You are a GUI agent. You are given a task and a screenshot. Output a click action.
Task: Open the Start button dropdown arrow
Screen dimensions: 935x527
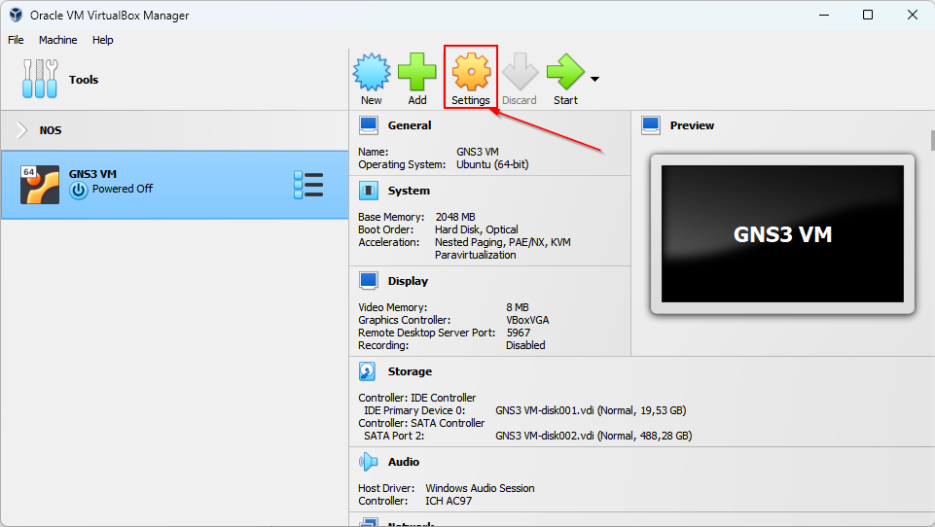(594, 79)
